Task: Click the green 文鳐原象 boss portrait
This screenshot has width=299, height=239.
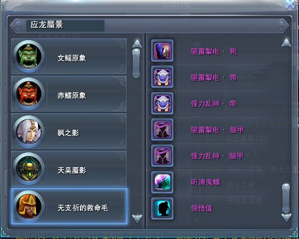Action: tap(29, 56)
